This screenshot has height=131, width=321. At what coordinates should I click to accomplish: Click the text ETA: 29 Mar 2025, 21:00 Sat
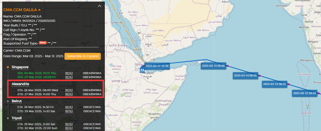pyautogui.click(x=36, y=124)
